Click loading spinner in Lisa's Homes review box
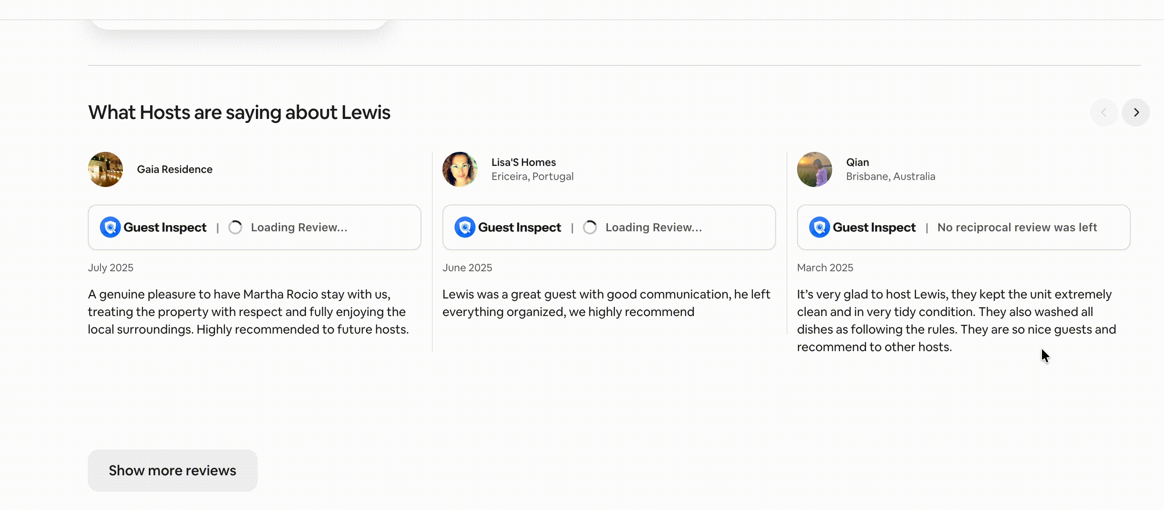Viewport: 1164px width, 510px height. [x=590, y=227]
